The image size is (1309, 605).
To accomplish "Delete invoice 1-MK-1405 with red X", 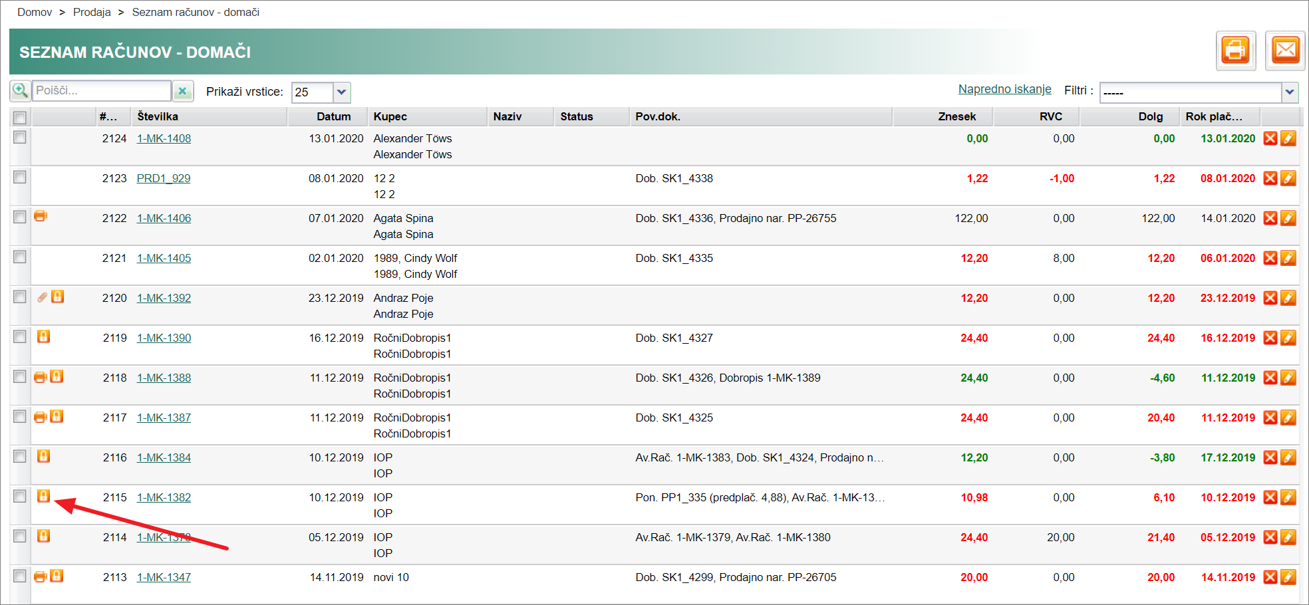I will click(x=1270, y=258).
